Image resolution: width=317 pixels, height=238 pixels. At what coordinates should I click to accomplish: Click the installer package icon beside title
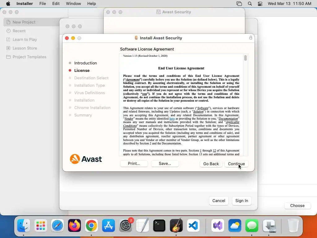(136, 38)
